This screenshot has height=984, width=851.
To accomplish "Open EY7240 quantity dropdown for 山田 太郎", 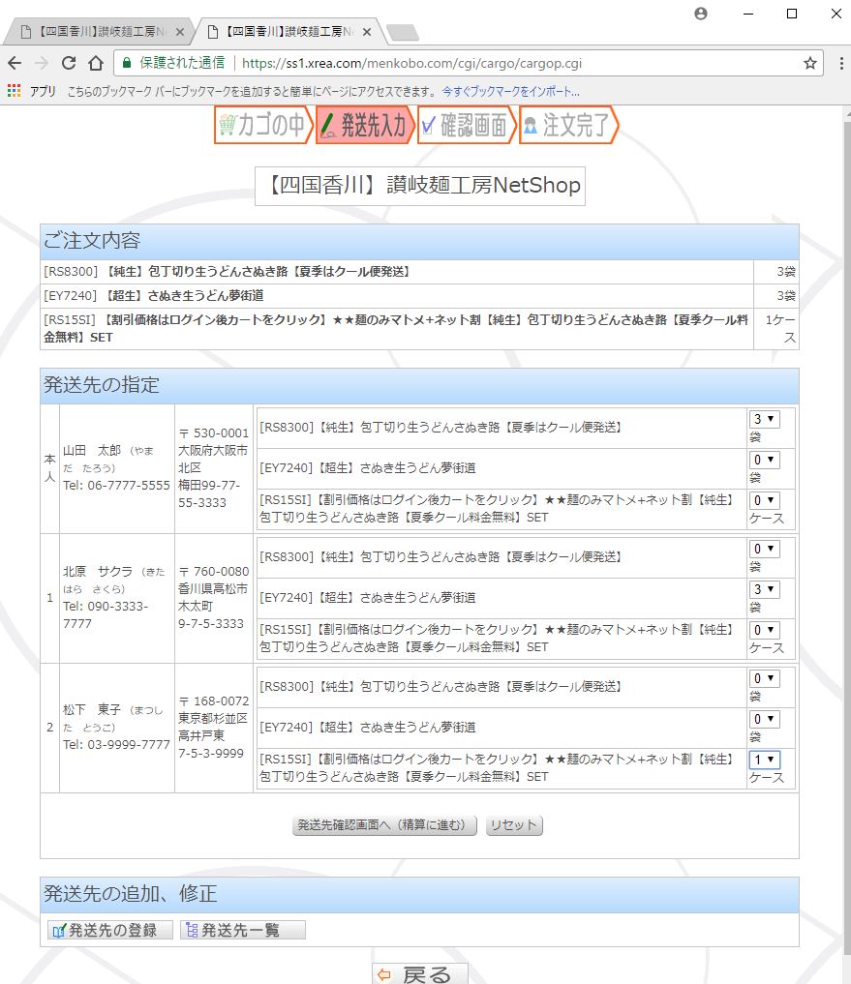I will (764, 460).
